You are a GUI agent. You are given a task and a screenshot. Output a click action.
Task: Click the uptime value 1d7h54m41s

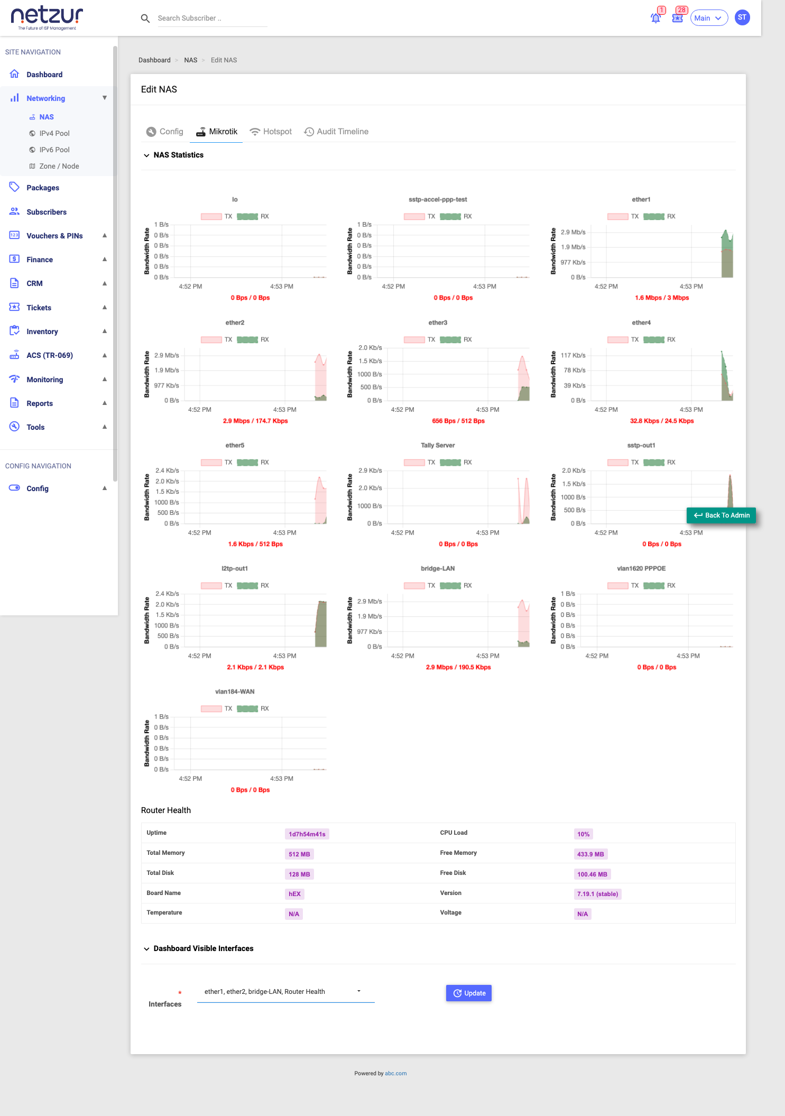[307, 834]
